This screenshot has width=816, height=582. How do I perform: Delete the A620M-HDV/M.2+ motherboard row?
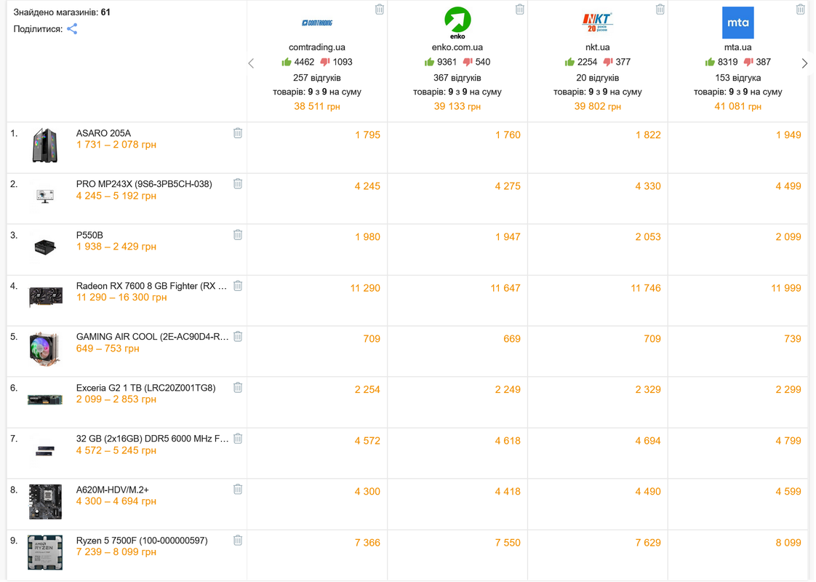(x=238, y=490)
